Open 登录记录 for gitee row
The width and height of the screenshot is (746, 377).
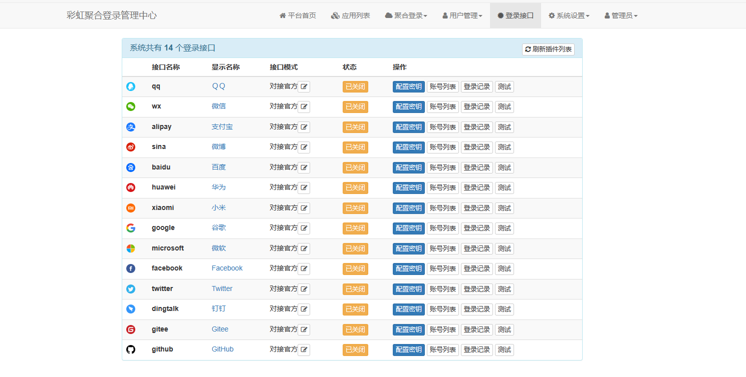477,329
